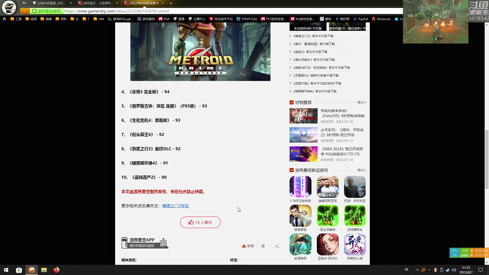Open the Windows Start menu

6,270
